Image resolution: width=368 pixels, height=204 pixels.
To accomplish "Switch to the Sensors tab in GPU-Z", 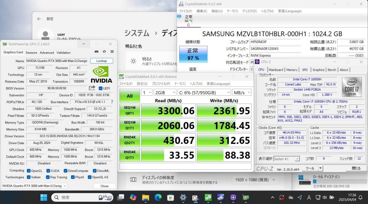I will point(31,52).
